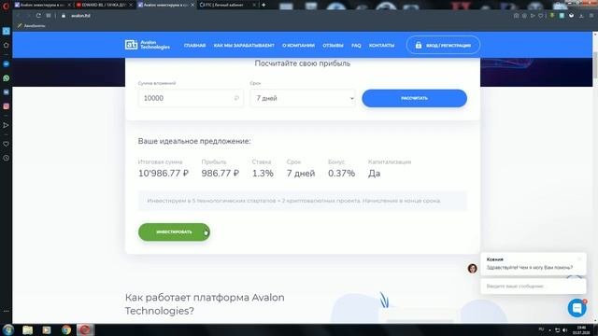Click the Opera taskbar icon
This screenshot has width=598, height=336.
(85, 329)
